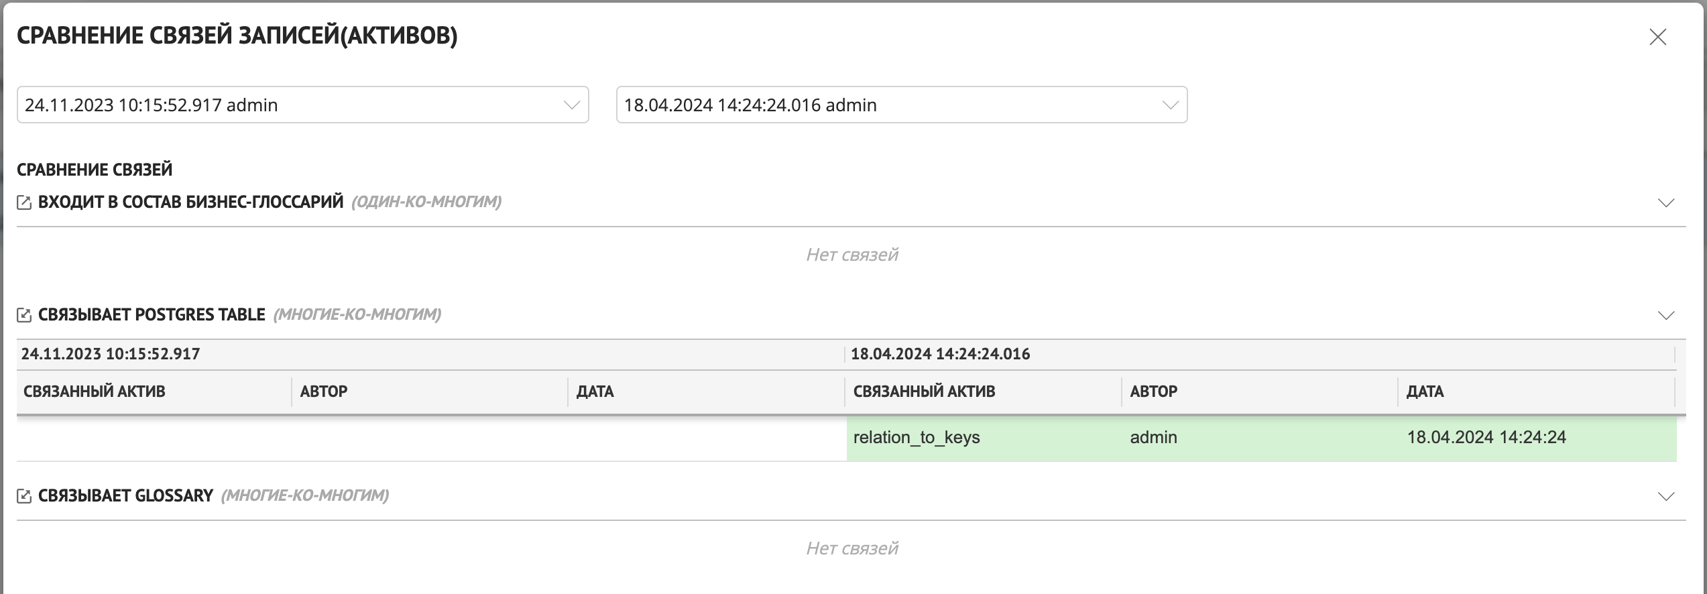Select the admin author cell in green row
Viewport: 1707px width, 594px height.
point(1153,438)
